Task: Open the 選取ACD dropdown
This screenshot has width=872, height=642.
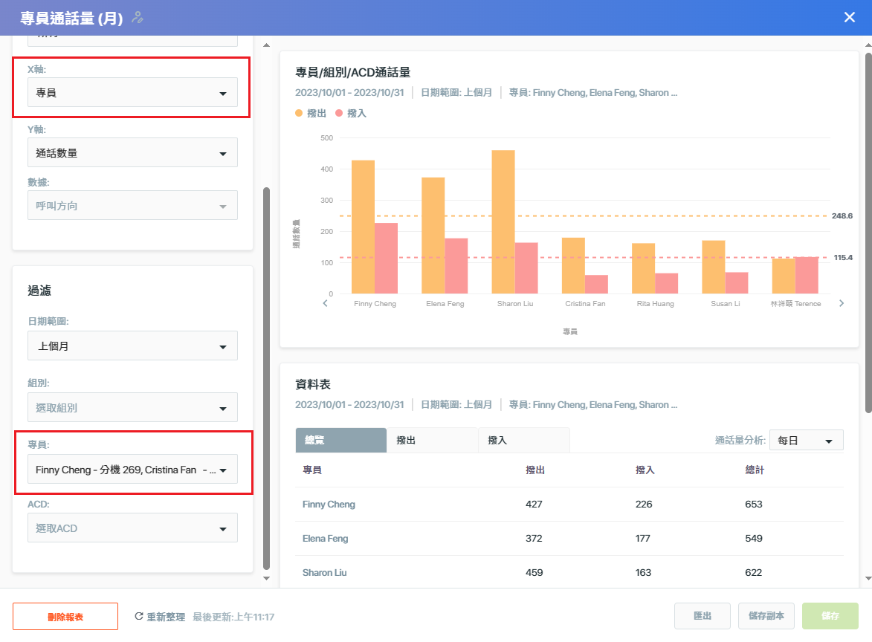Action: [132, 528]
